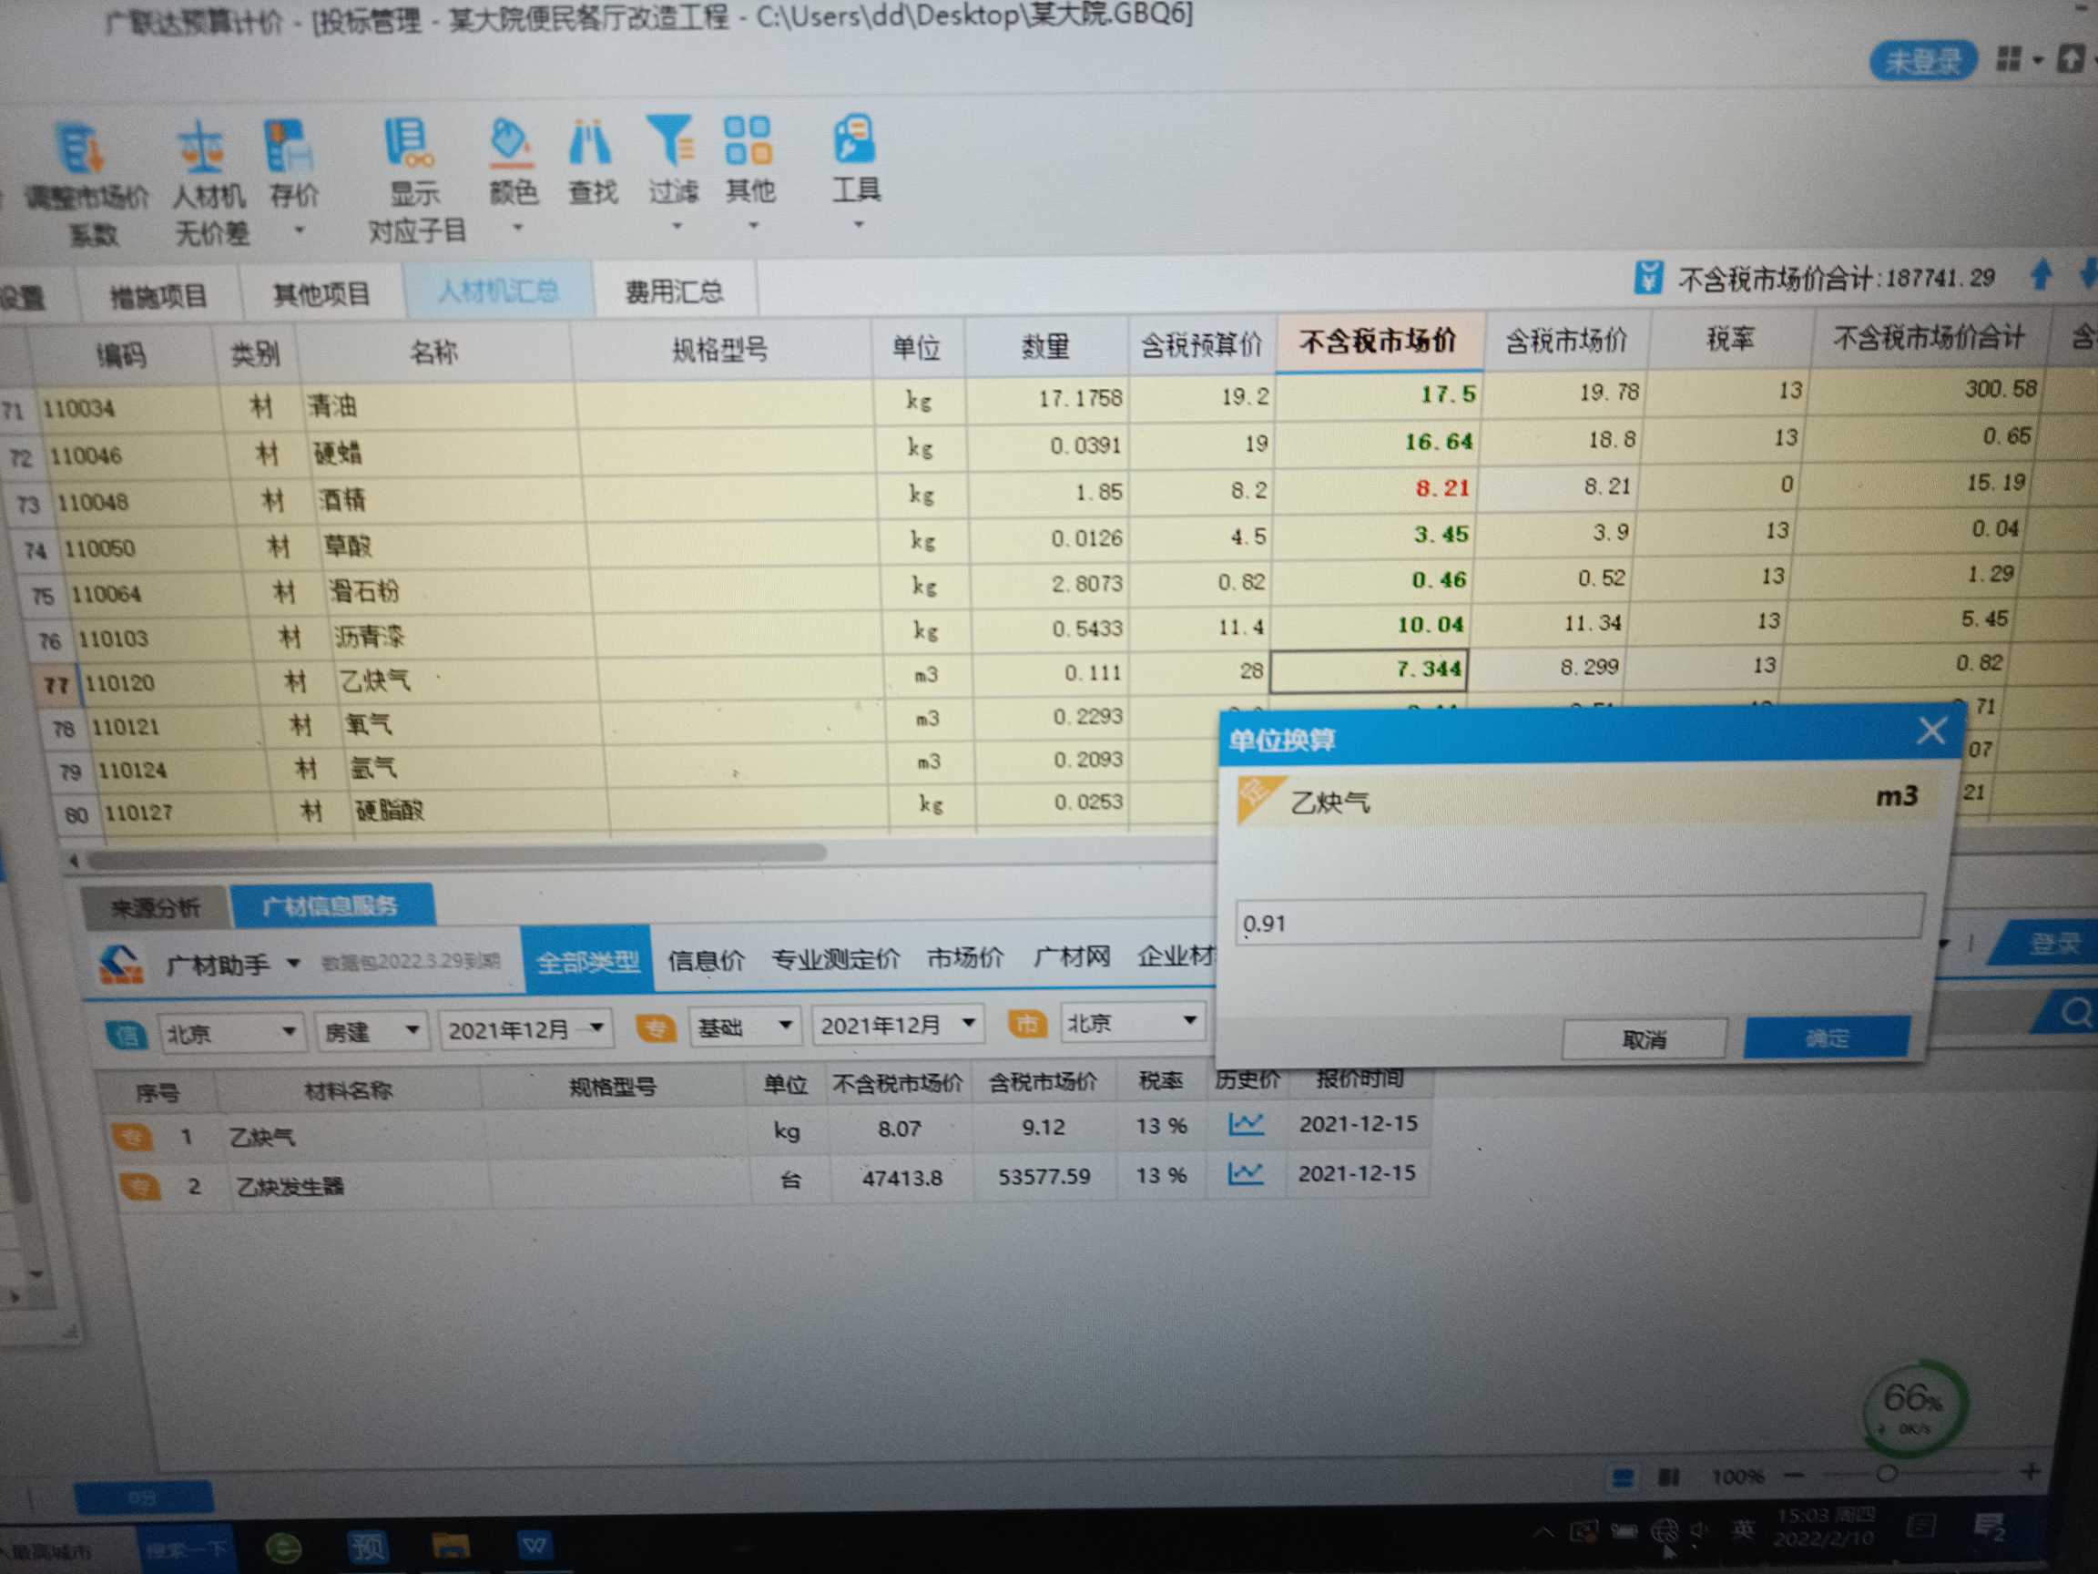Open the 其他 grid icon
Viewport: 2098px width, 1574px height.
click(x=748, y=140)
